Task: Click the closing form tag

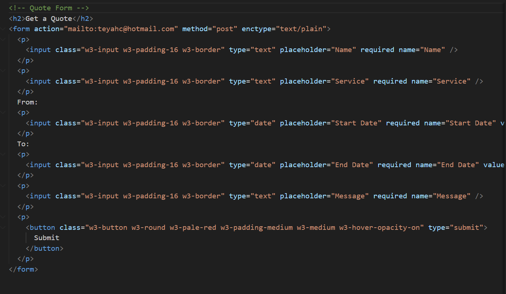Action: tap(23, 269)
